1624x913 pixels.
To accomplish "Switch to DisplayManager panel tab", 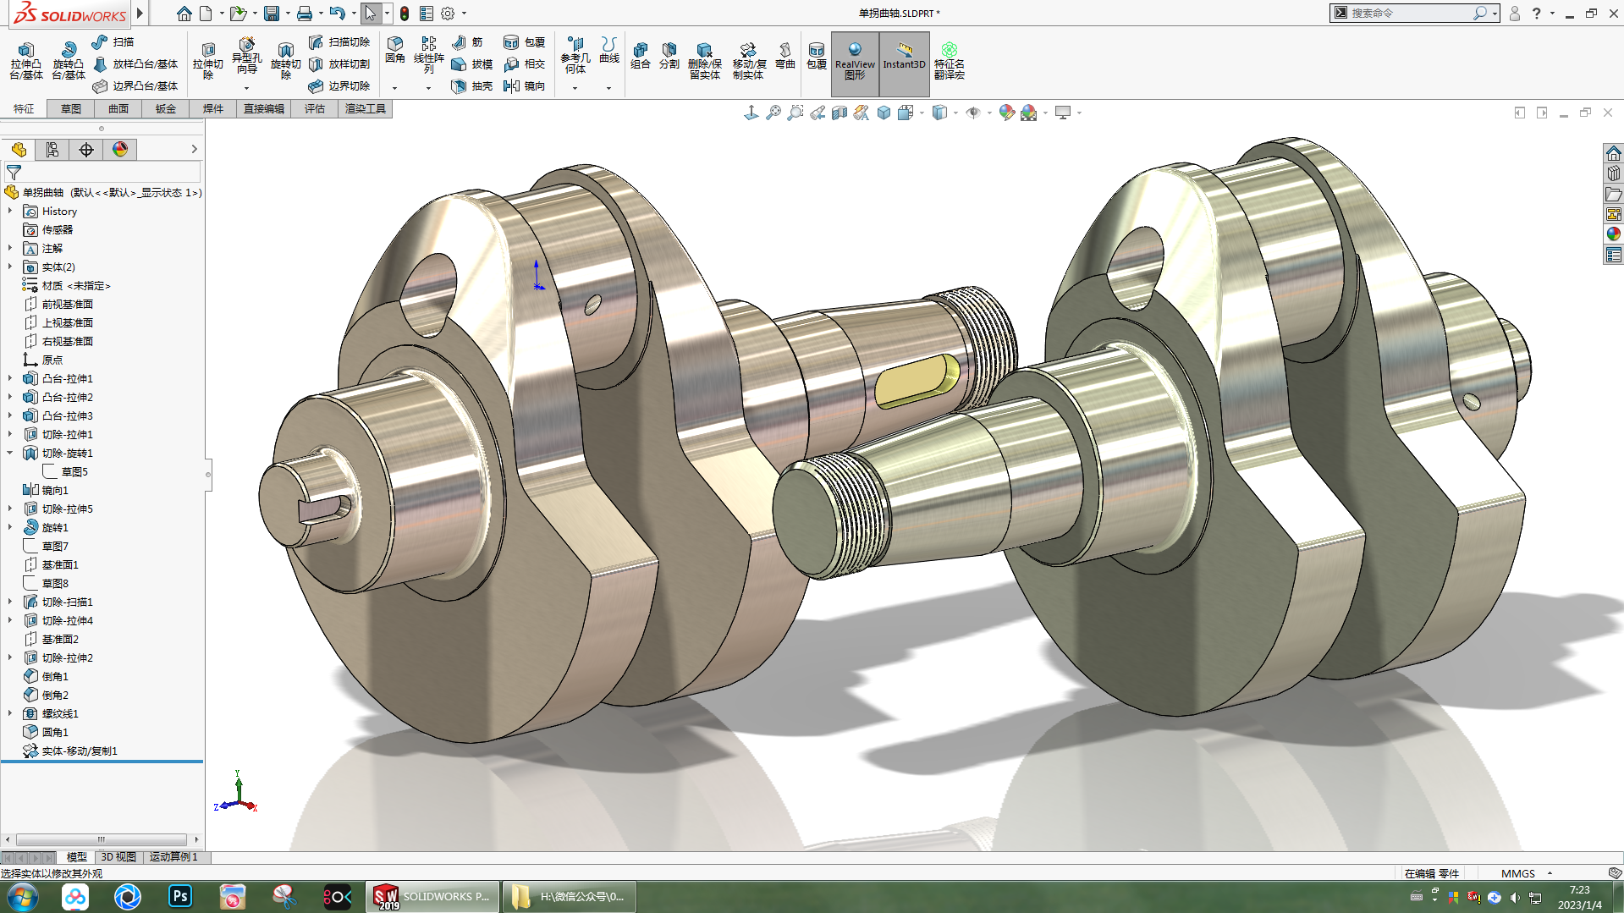I will [x=120, y=150].
